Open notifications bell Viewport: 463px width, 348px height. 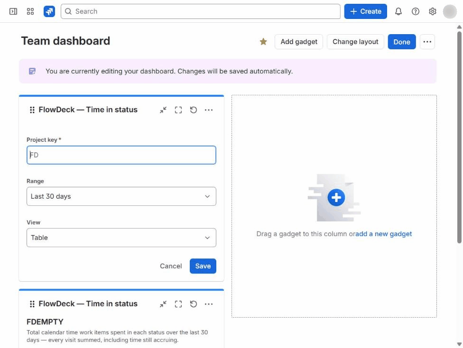pos(398,11)
